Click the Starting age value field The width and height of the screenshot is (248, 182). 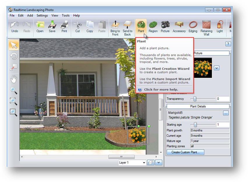click(223, 125)
